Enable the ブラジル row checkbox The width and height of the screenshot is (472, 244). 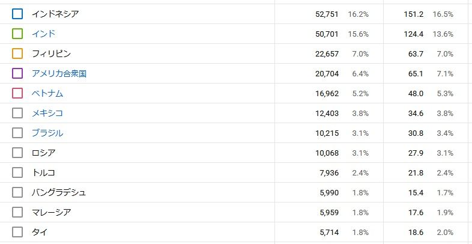click(17, 133)
